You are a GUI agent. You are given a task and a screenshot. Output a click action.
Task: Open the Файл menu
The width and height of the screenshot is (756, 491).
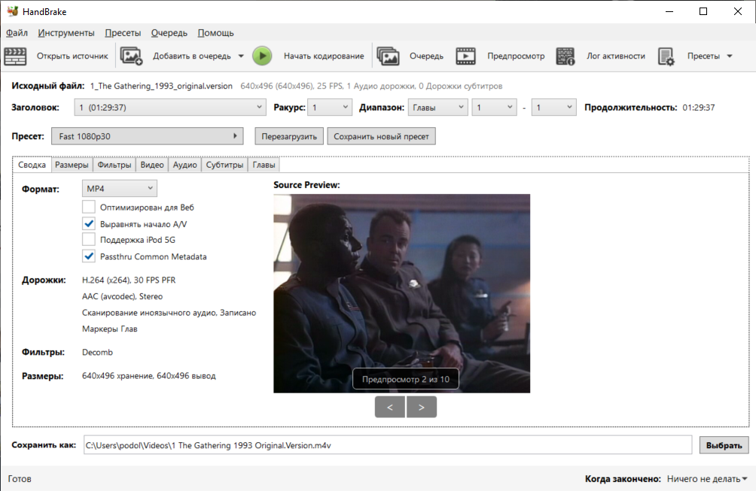click(x=17, y=33)
